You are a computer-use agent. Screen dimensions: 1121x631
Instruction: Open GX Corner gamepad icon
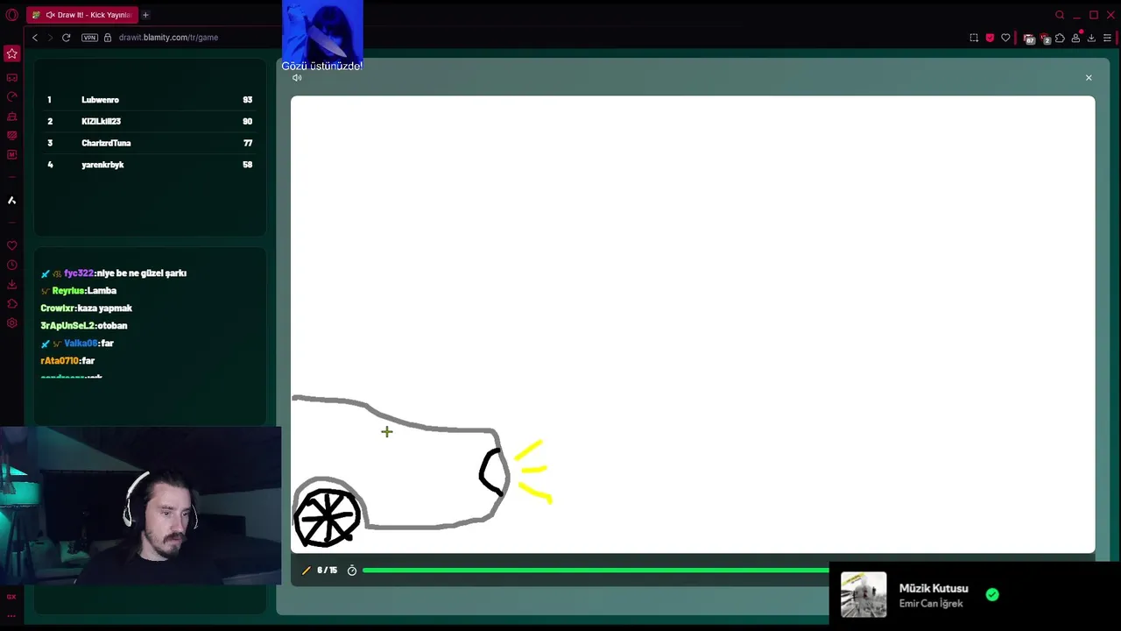coord(11,78)
